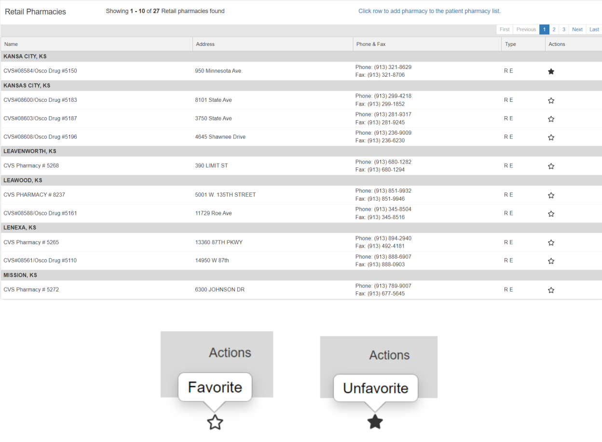This screenshot has height=442, width=602.
Task: Click the Name column header
Action: 96,44
